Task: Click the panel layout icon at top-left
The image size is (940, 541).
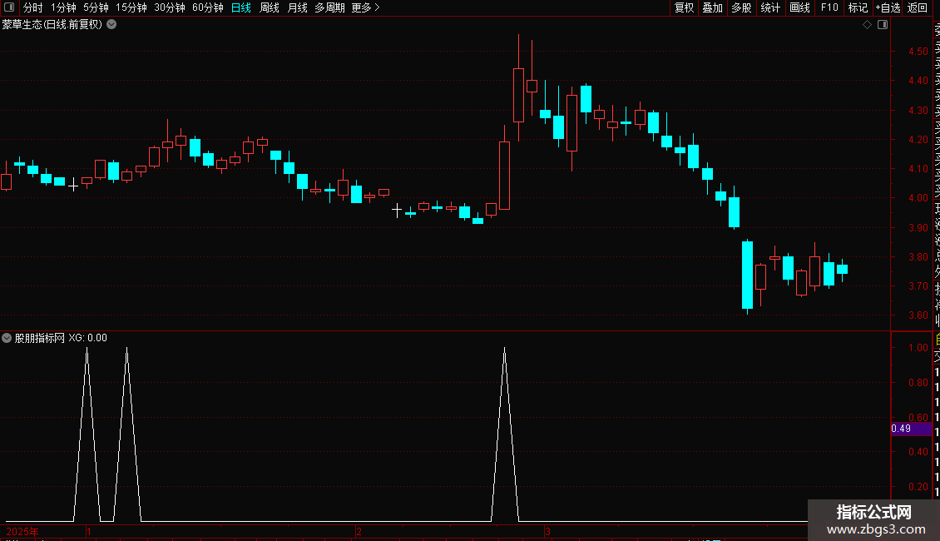Action: point(9,7)
